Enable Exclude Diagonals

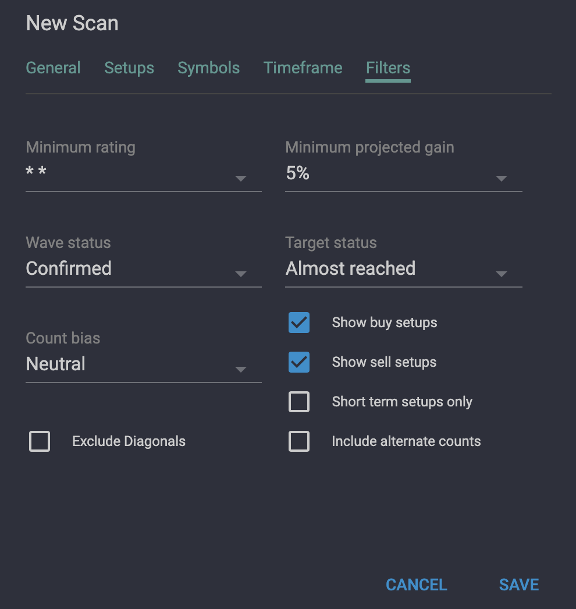pyautogui.click(x=39, y=441)
